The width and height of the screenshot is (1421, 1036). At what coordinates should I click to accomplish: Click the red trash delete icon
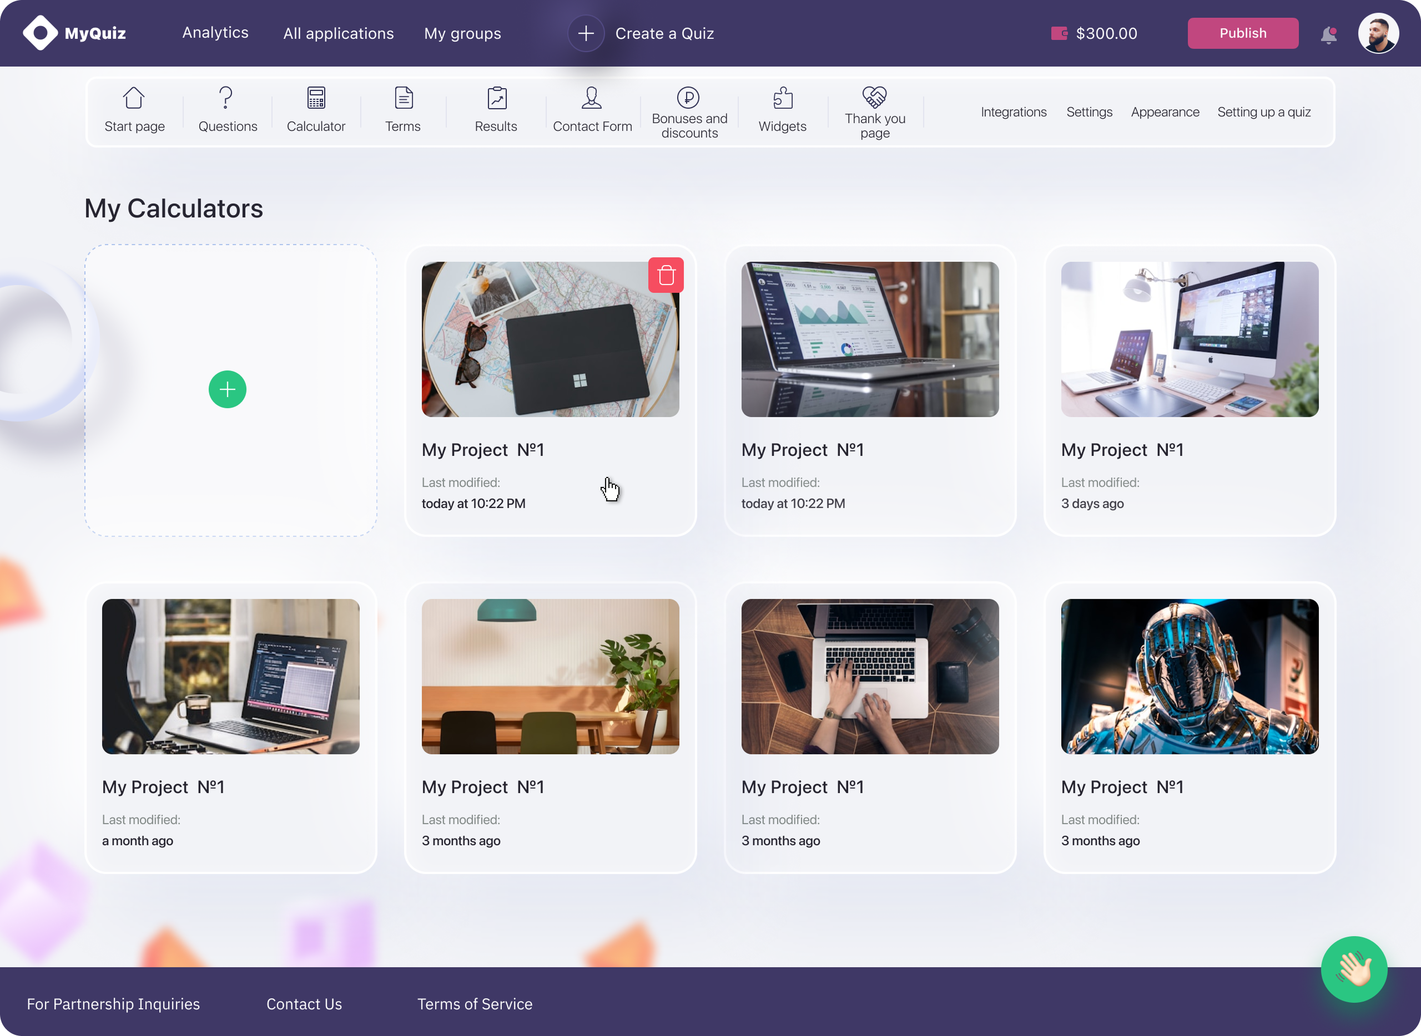pyautogui.click(x=666, y=275)
